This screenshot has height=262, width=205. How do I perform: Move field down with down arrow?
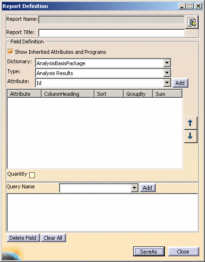(x=190, y=136)
